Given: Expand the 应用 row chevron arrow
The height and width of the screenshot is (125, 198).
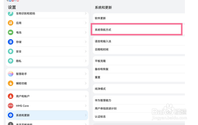Looking at the screenshot, I should click(x=86, y=23).
